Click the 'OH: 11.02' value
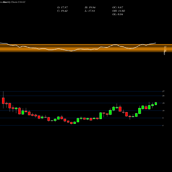172x172 pixels. pyautogui.click(x=119, y=11)
